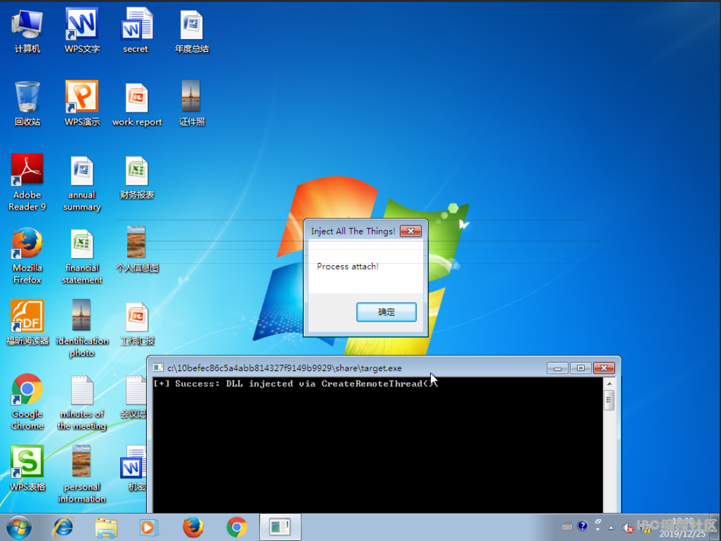Screen dimensions: 721x541
Task: Select the 个人信息图 image file
Action: pos(137,249)
